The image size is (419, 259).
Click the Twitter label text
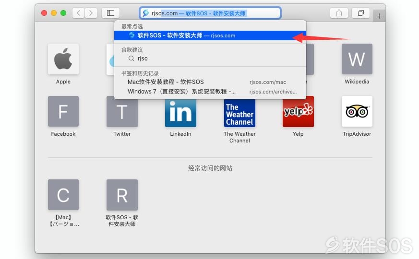tap(122, 134)
